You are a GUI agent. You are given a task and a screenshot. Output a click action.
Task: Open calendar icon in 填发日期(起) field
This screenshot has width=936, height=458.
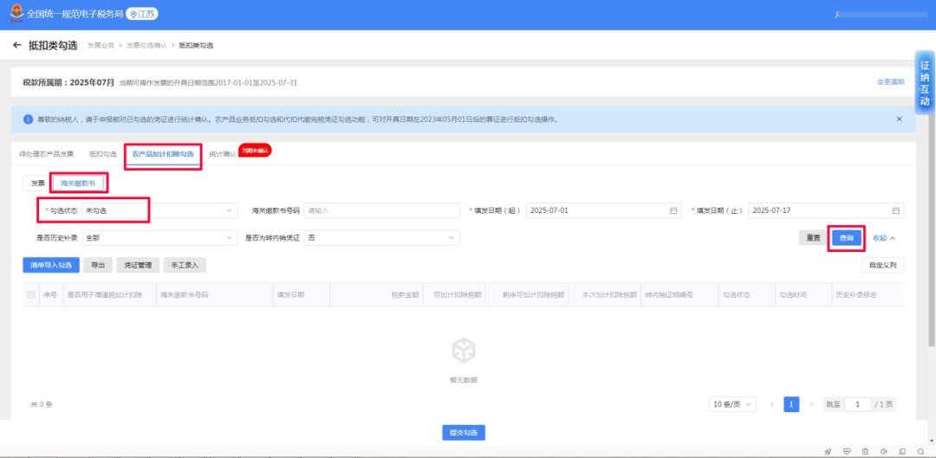pyautogui.click(x=673, y=210)
